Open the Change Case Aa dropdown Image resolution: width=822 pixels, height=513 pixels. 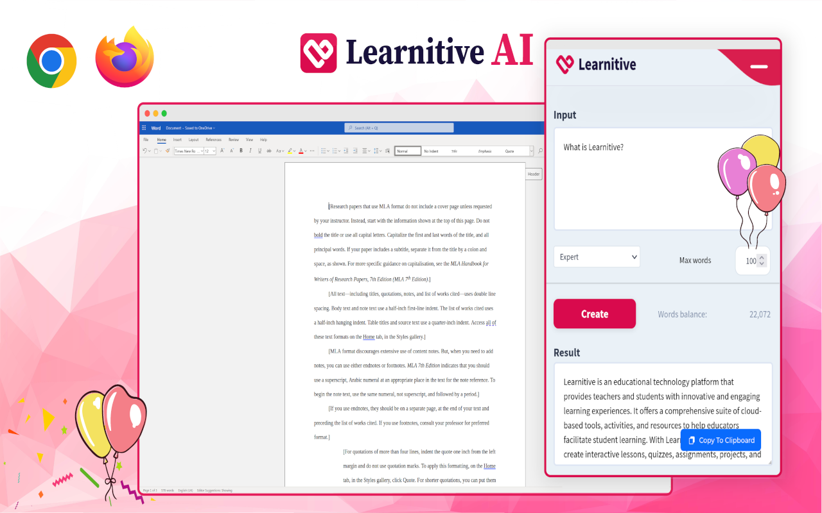pos(280,151)
